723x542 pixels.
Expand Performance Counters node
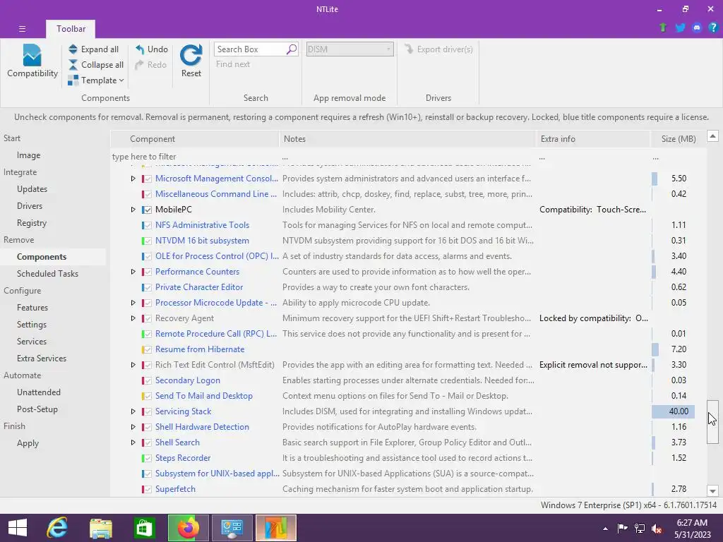[133, 272]
